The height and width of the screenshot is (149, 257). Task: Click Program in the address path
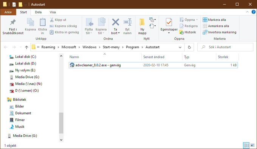click(x=132, y=47)
